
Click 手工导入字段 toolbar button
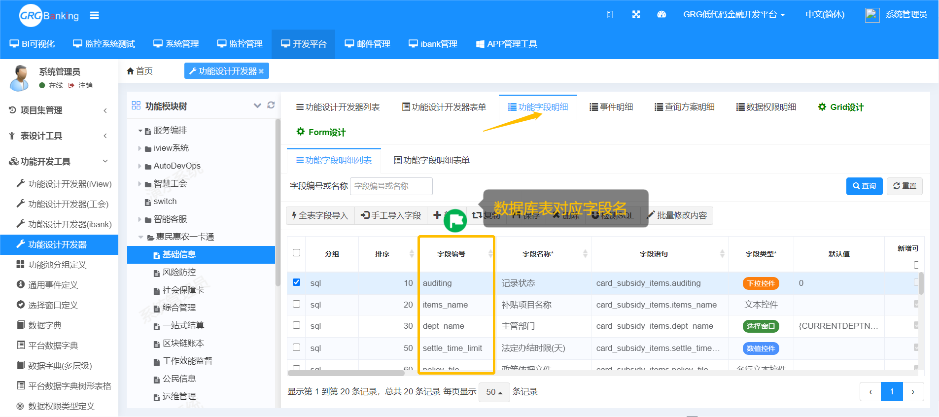(391, 215)
